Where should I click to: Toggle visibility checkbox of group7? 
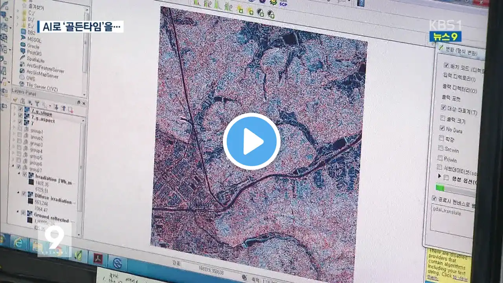18,167
